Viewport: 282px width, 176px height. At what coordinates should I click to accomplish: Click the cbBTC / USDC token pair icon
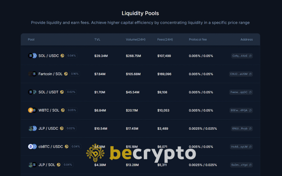(32, 147)
